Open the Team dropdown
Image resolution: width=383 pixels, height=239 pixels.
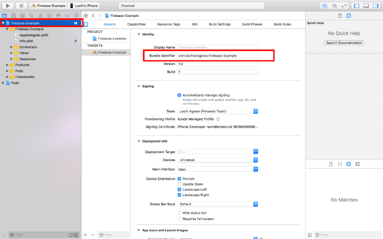[x=218, y=111]
